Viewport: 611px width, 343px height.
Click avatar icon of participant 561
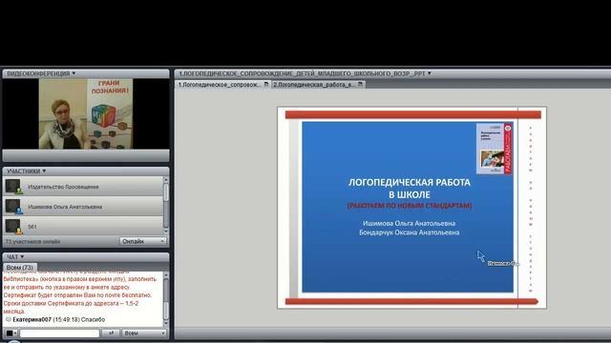[x=13, y=227]
